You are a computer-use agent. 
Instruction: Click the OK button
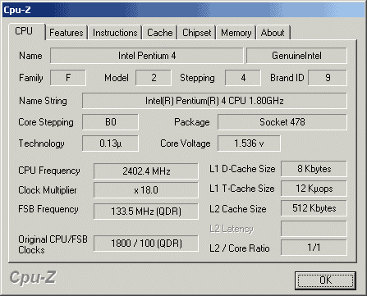pos(325,280)
